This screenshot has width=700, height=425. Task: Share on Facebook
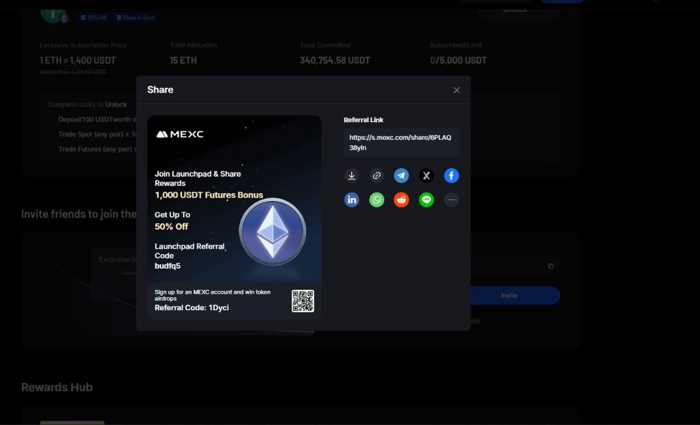tap(452, 175)
